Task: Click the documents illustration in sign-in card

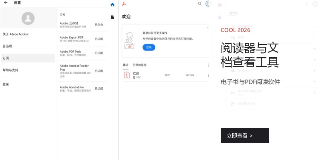Action: tap(129, 41)
